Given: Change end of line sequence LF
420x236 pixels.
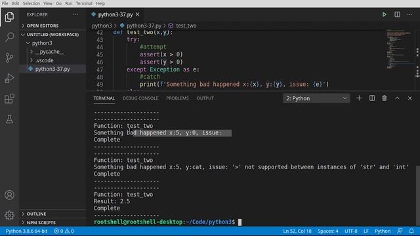Looking at the screenshot, I should coord(366,231).
